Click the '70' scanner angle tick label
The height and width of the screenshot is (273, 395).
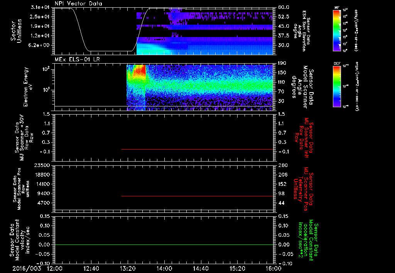pos(281,92)
